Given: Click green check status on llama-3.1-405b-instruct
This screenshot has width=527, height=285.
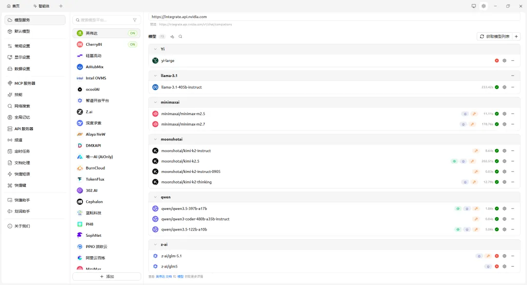Looking at the screenshot, I should [497, 87].
